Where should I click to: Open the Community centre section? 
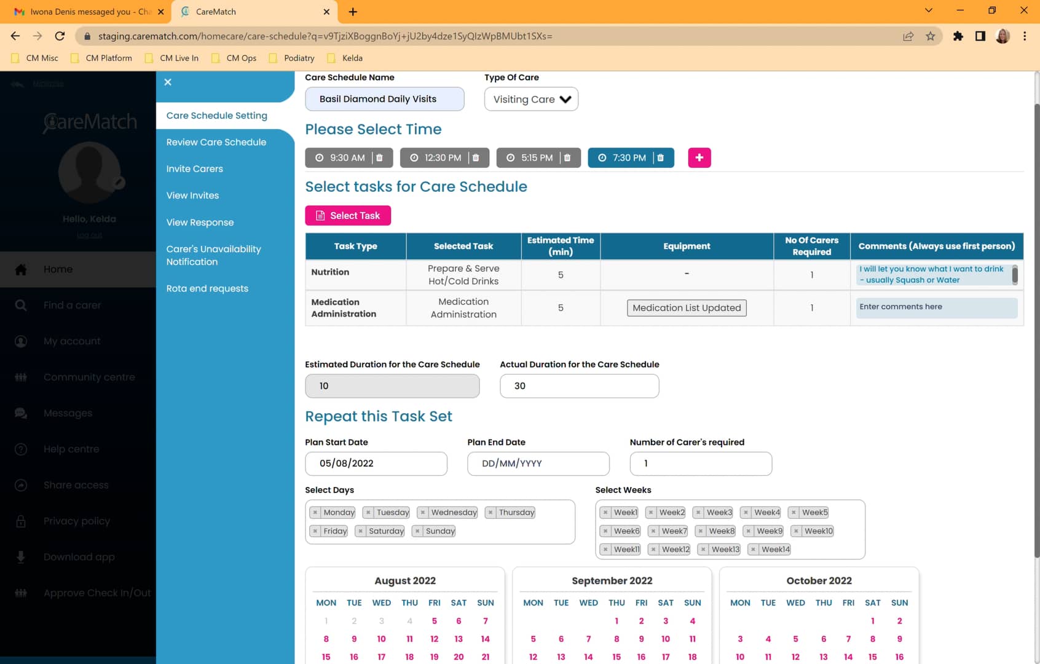89,377
